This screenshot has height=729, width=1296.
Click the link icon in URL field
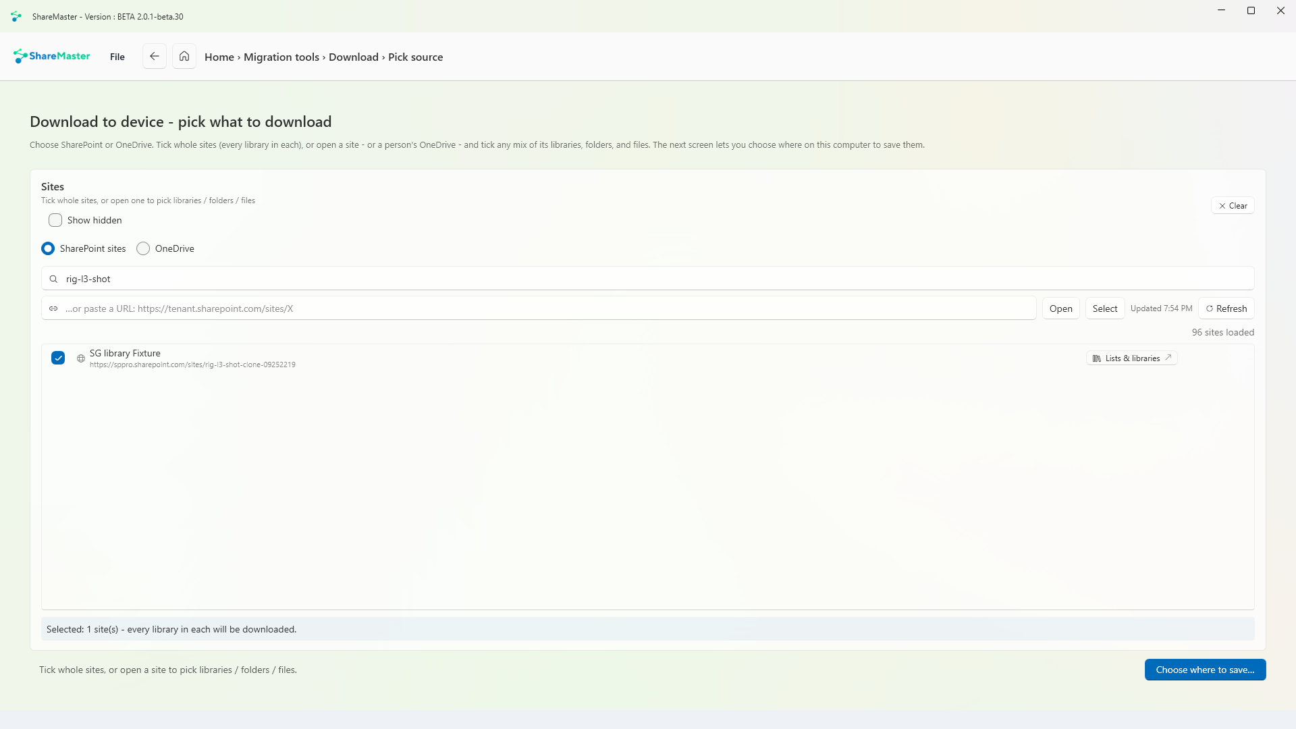53,308
